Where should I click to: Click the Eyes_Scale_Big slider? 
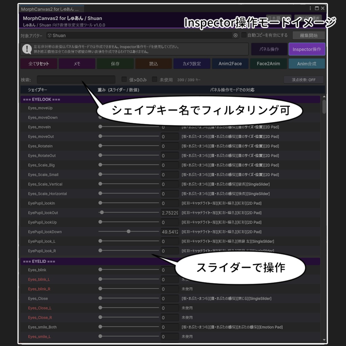pos(129,165)
